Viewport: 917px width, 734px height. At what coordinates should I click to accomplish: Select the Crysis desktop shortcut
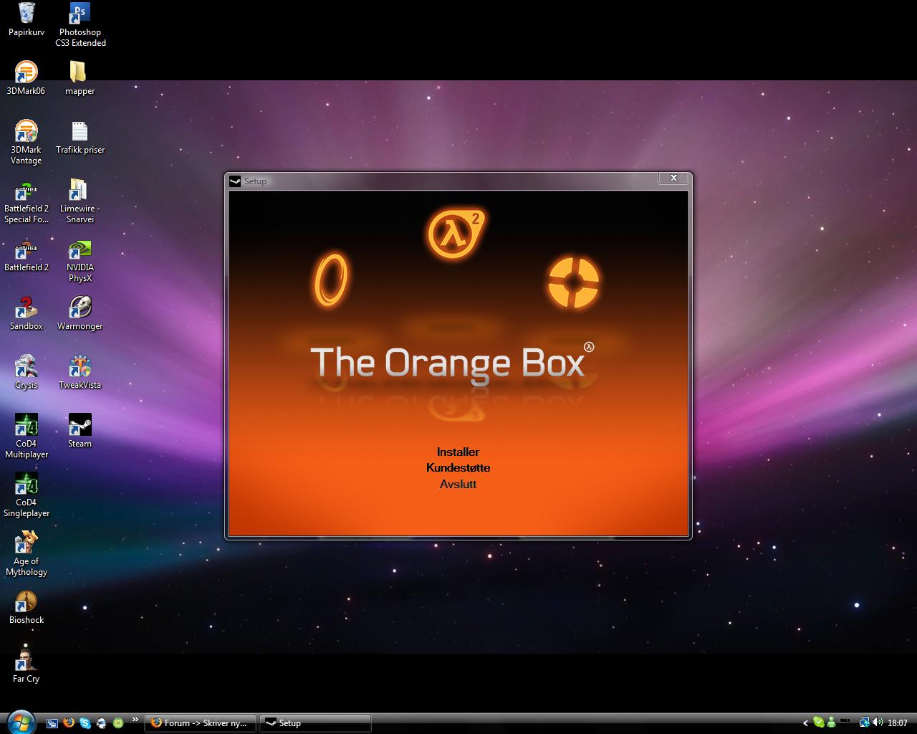pos(26,372)
